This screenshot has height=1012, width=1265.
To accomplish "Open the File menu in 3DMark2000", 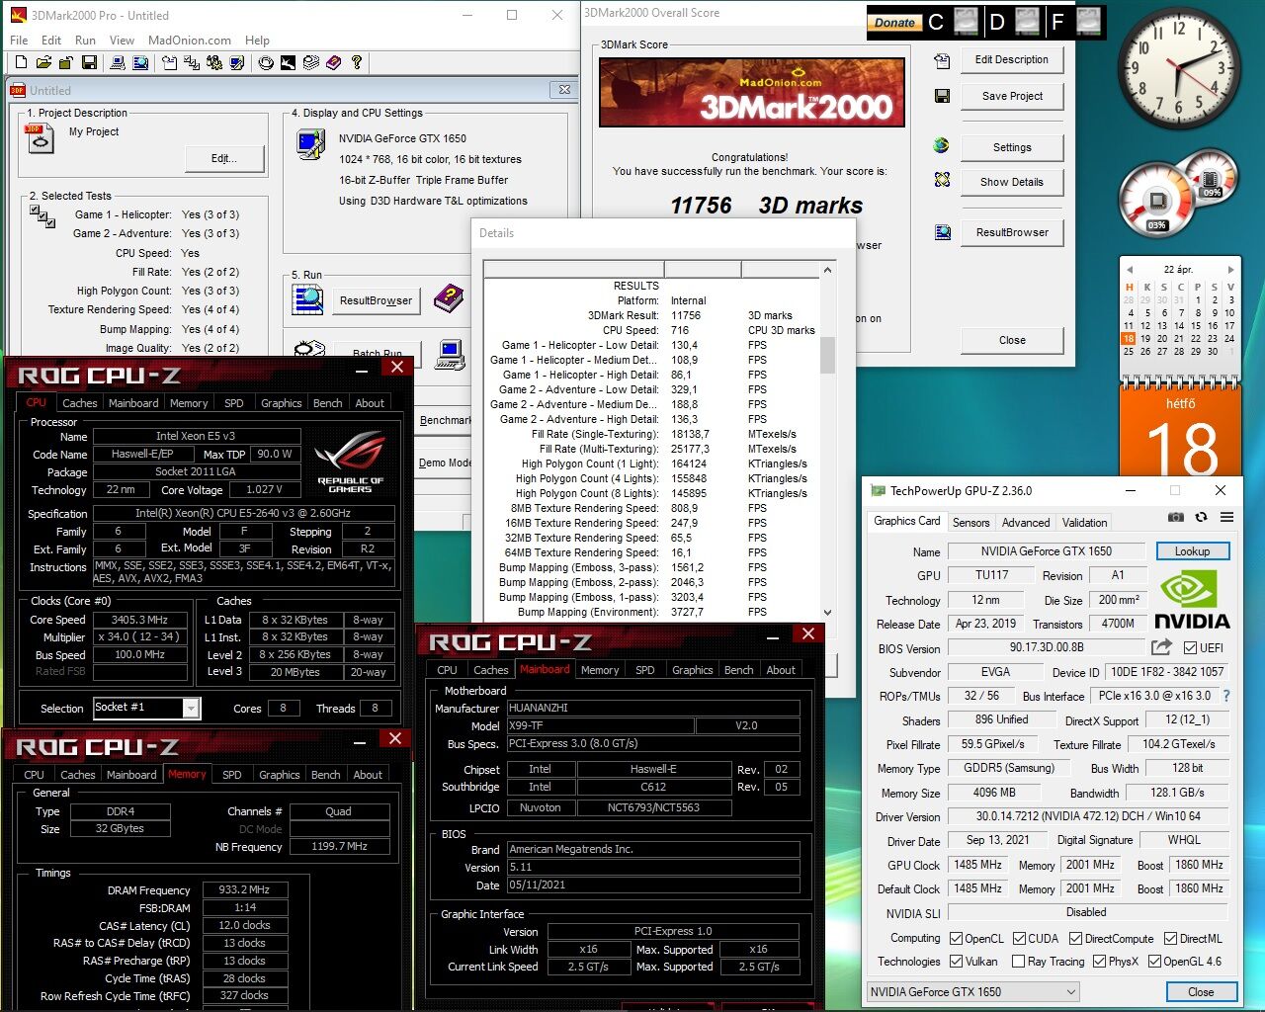I will coord(19,41).
